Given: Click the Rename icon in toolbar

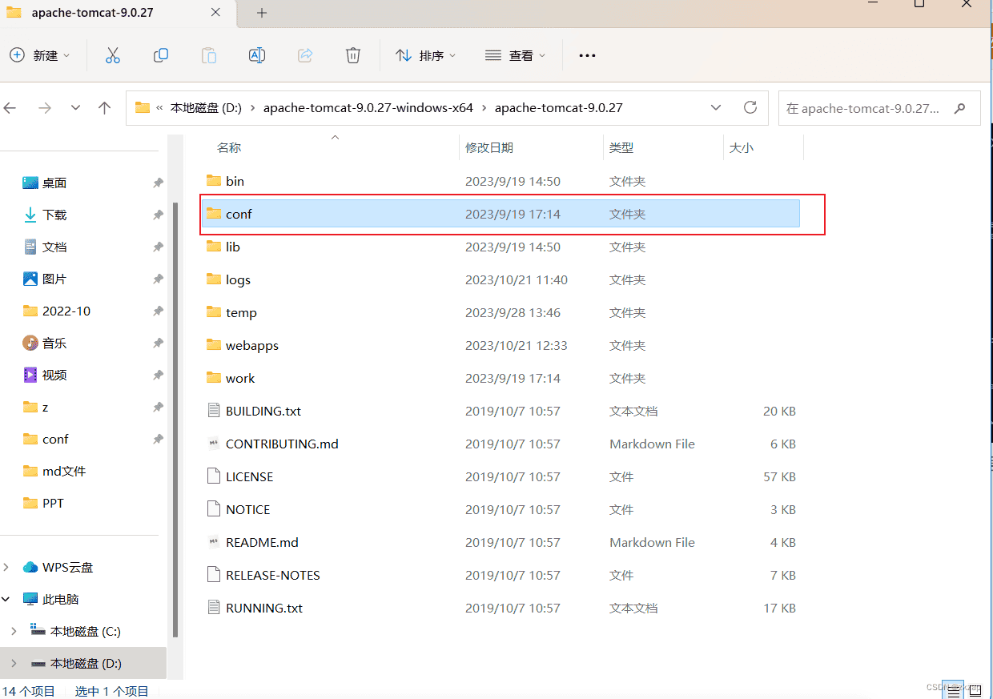Looking at the screenshot, I should coord(257,55).
